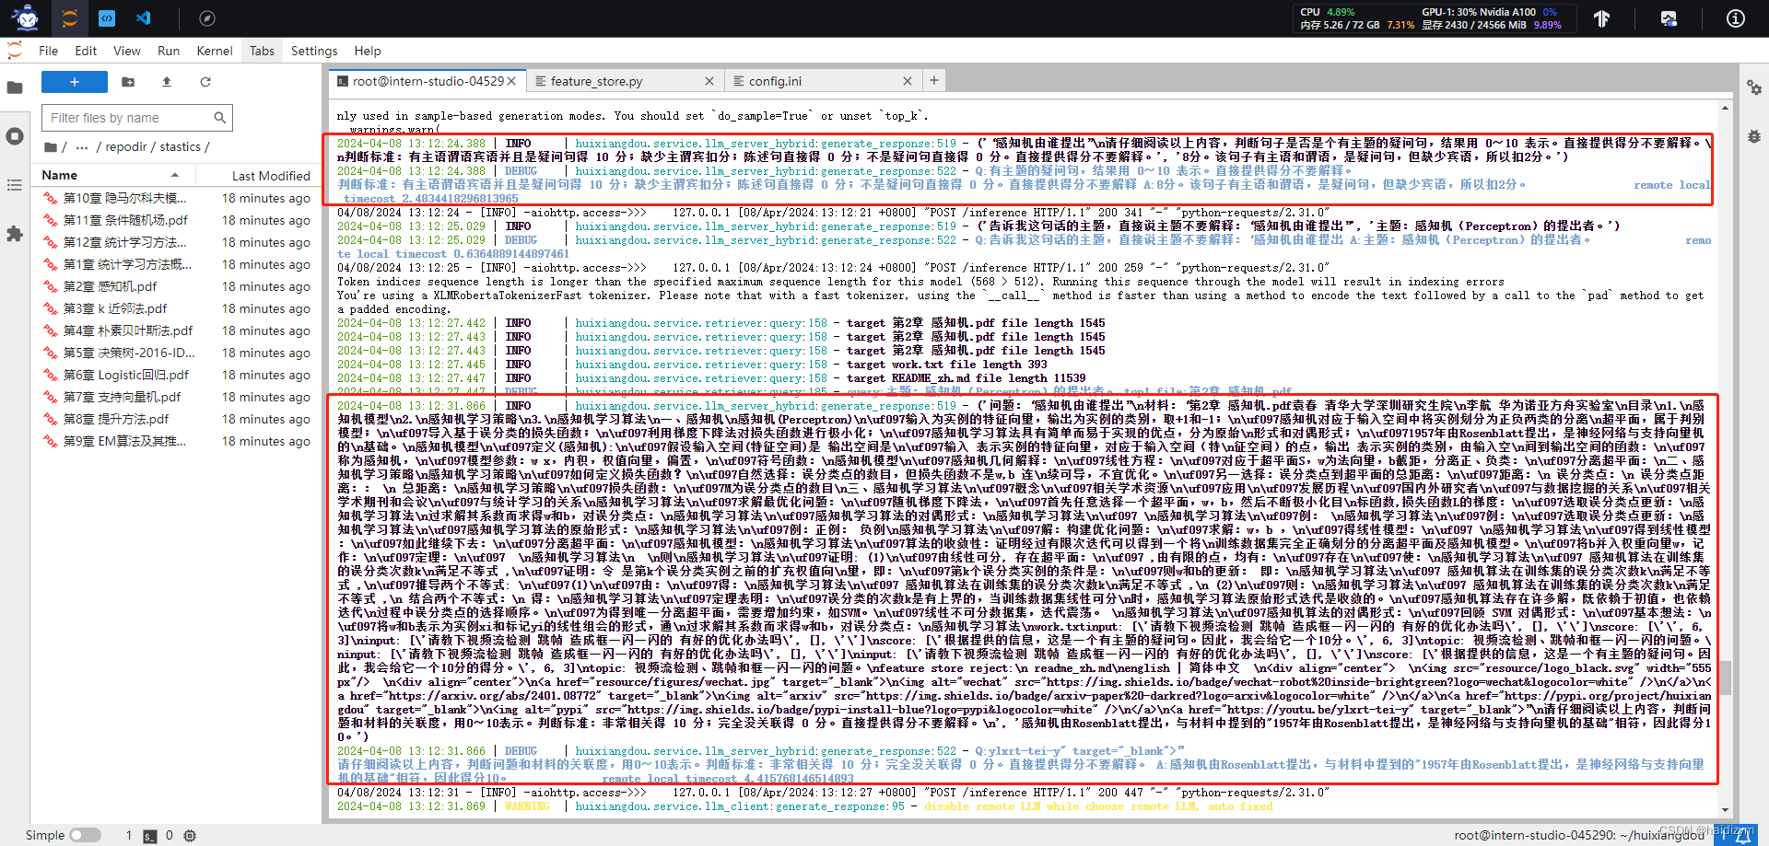Click terminal scrollbar down arrow

(x=1725, y=810)
